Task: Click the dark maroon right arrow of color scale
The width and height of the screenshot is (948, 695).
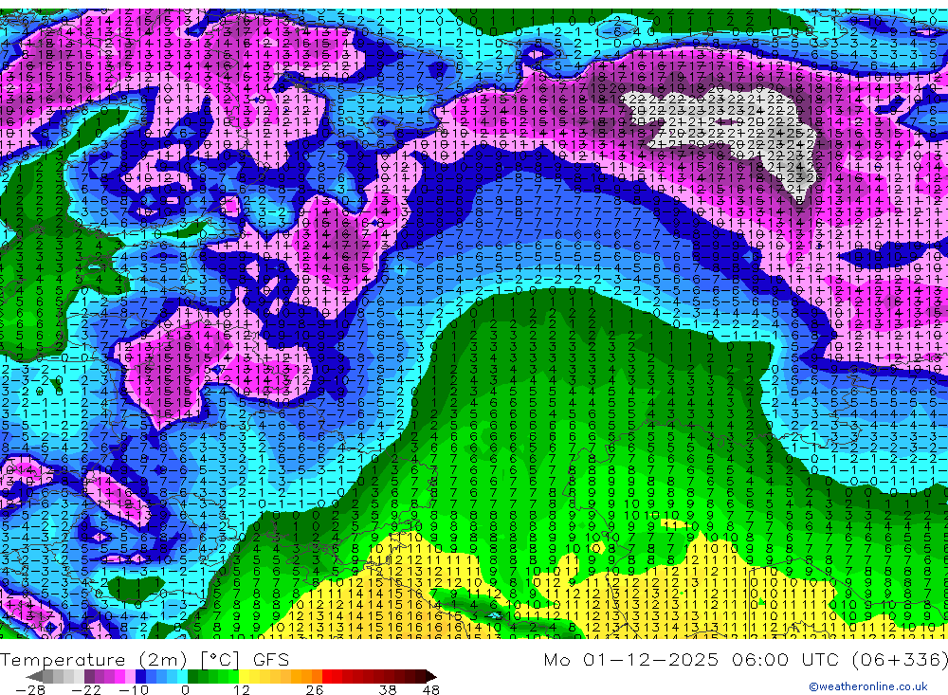Action: pyautogui.click(x=430, y=676)
